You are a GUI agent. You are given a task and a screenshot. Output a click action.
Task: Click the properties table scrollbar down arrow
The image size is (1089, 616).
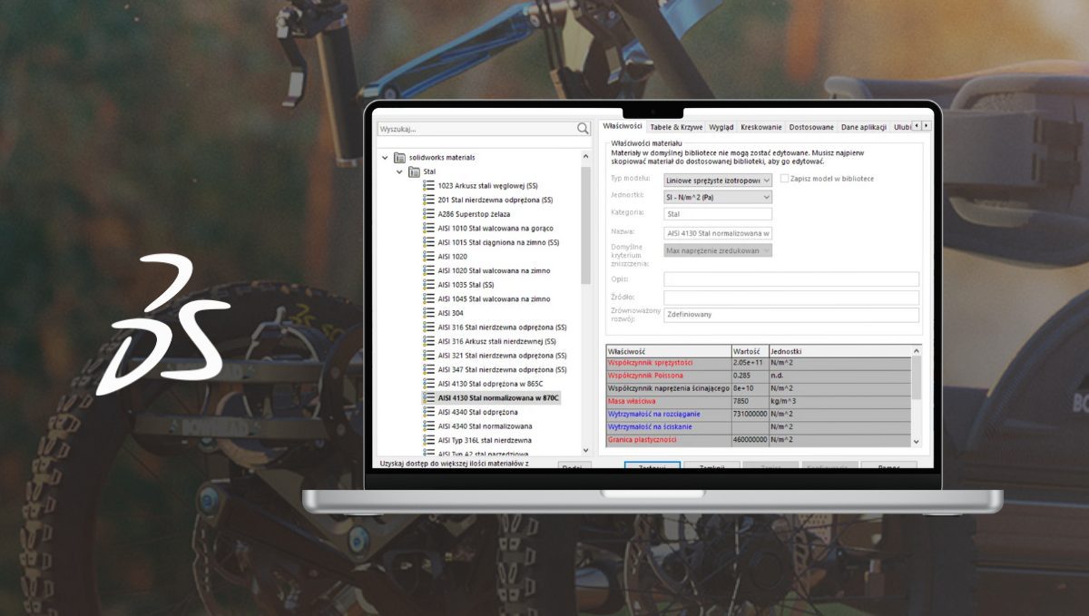[916, 441]
